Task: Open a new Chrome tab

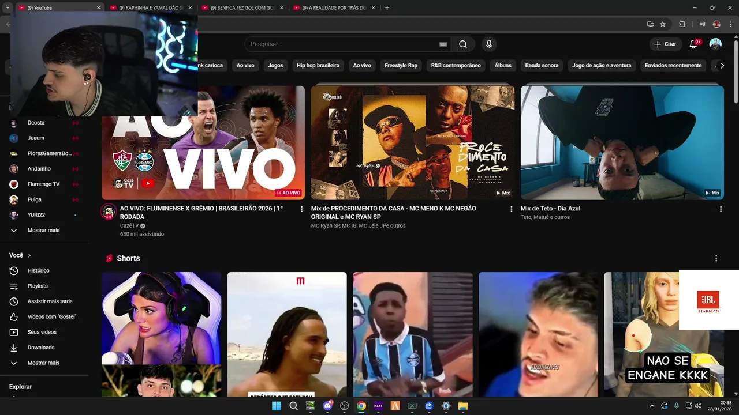Action: (x=387, y=8)
